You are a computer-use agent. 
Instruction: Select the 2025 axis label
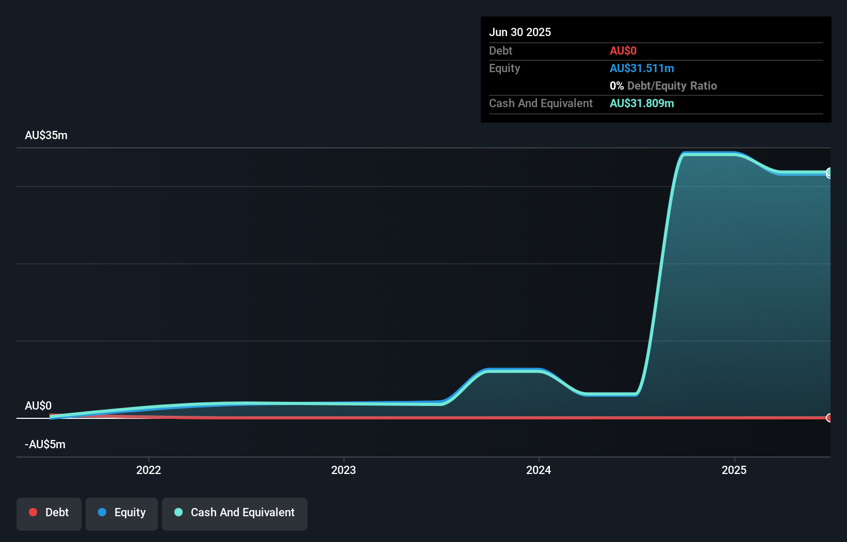point(735,470)
